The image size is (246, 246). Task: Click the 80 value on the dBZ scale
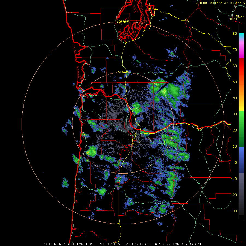(x=235, y=33)
